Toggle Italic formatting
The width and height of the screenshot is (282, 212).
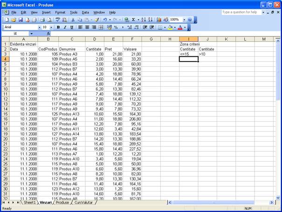[x=65, y=27]
